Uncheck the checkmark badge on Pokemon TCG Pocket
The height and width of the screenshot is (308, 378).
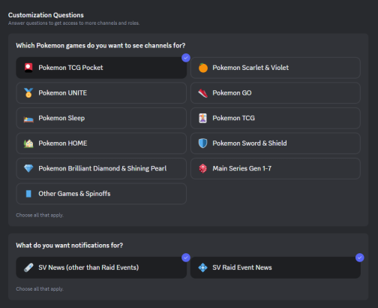coord(186,58)
